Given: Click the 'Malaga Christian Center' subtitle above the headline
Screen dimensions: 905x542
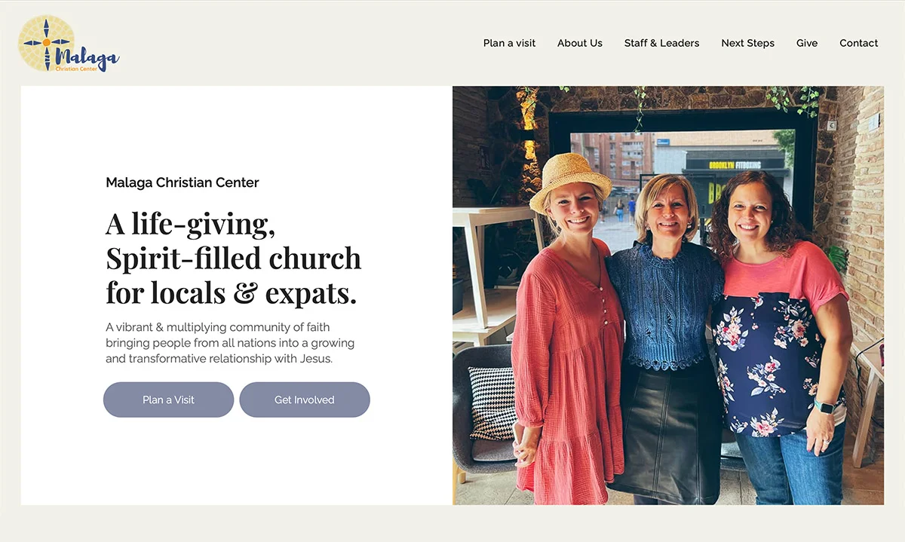Looking at the screenshot, I should coord(182,182).
